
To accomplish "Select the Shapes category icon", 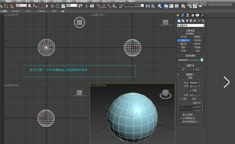I will click(x=183, y=21).
